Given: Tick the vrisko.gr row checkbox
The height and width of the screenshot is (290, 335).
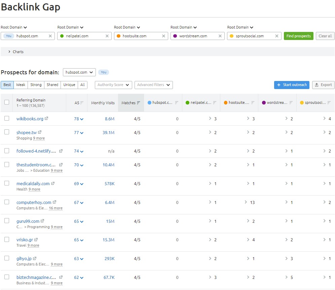Looking at the screenshot, I should coord(7,239).
